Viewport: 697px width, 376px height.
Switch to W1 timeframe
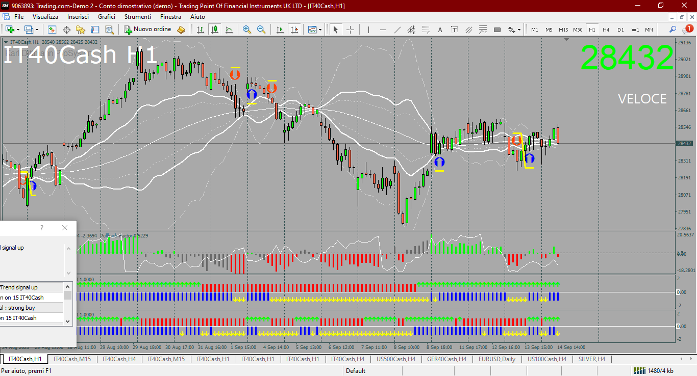(x=635, y=30)
